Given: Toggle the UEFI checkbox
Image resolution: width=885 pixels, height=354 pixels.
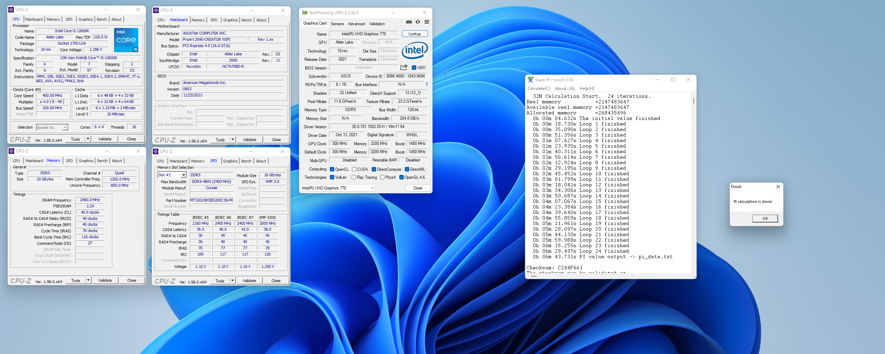Looking at the screenshot, I should 414,68.
